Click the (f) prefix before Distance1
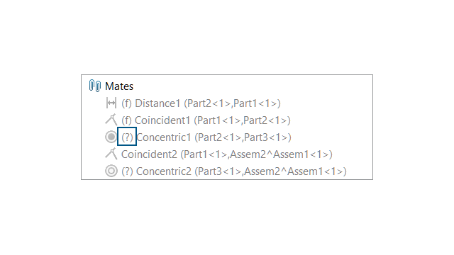 pyautogui.click(x=126, y=103)
